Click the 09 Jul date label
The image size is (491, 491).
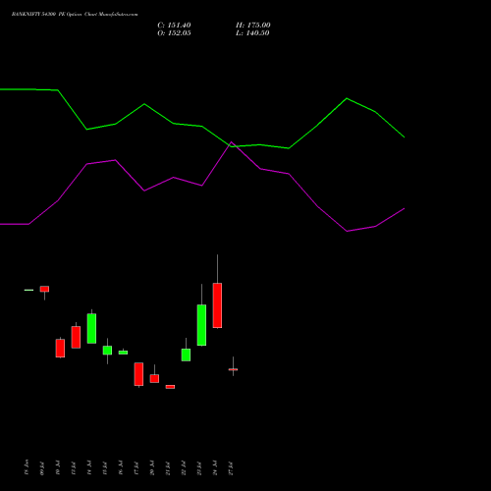pyautogui.click(x=42, y=468)
